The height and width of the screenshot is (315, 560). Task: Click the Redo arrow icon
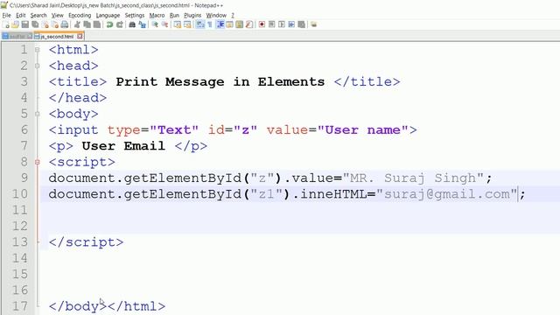(x=120, y=24)
